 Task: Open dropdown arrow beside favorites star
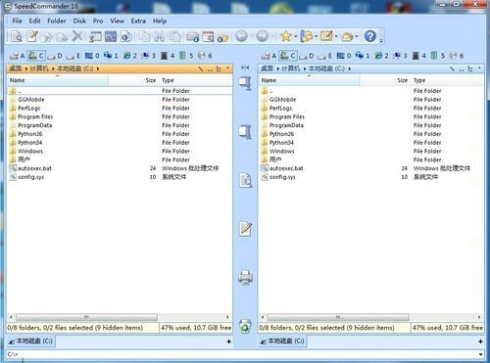(295, 36)
